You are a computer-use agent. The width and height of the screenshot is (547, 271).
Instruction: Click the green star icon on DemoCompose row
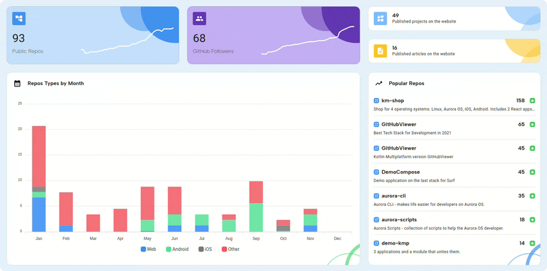(x=532, y=172)
